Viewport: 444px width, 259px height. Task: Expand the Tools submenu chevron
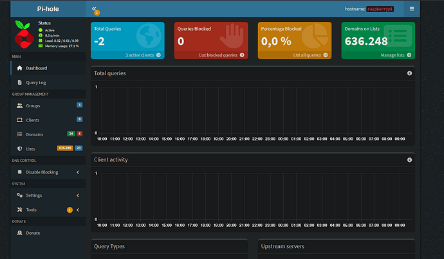click(78, 210)
